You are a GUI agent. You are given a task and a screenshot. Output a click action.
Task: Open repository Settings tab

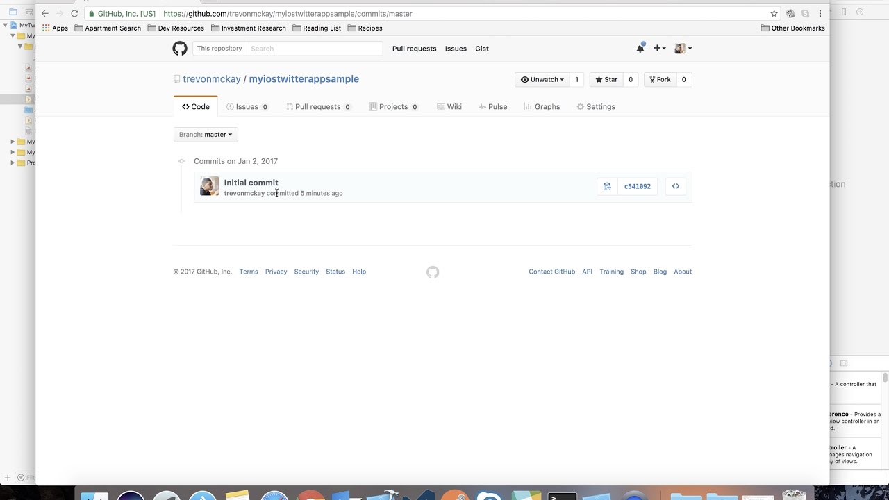point(596,107)
